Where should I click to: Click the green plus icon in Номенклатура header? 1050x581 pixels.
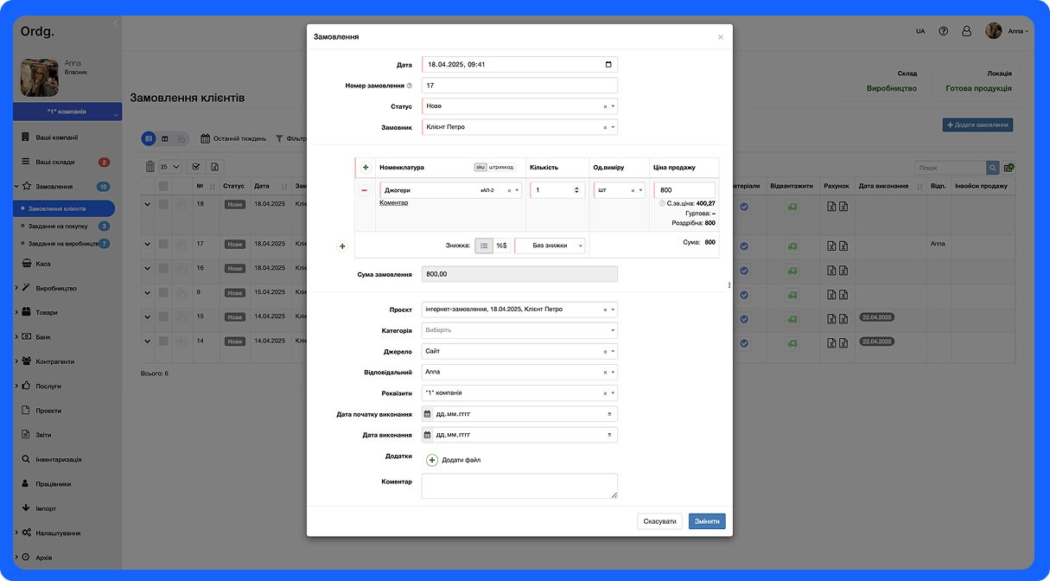coord(366,168)
